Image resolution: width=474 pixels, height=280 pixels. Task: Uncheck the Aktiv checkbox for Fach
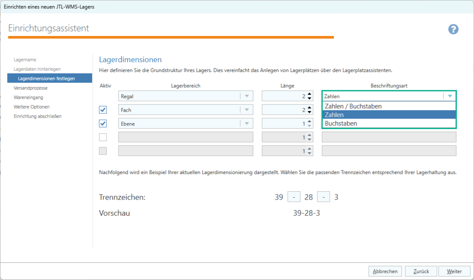point(103,110)
